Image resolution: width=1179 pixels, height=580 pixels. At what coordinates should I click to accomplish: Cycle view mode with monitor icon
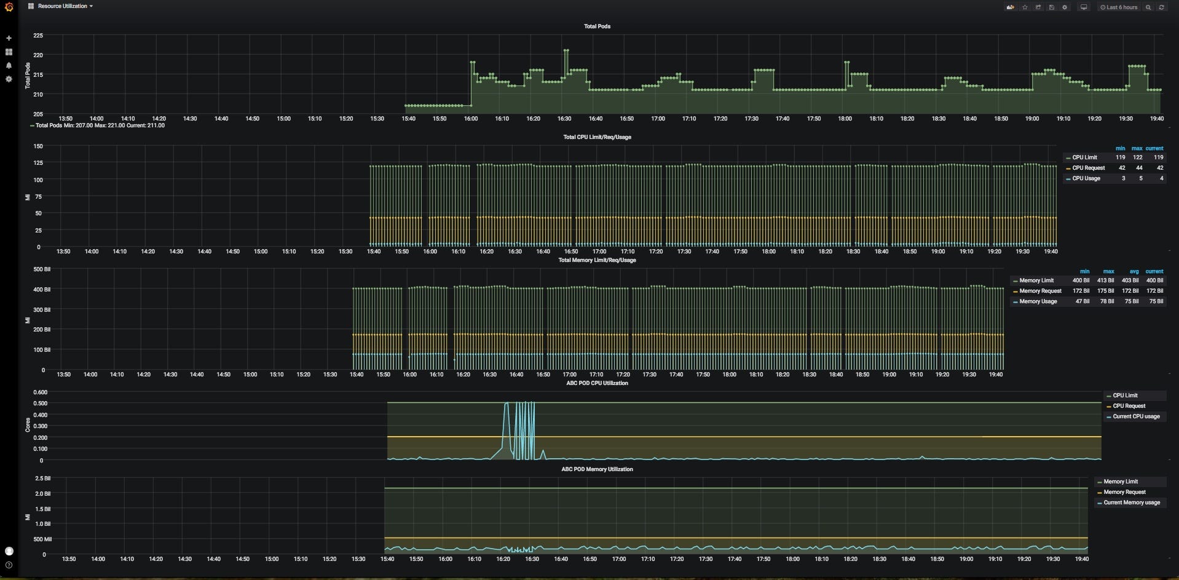[1084, 7]
